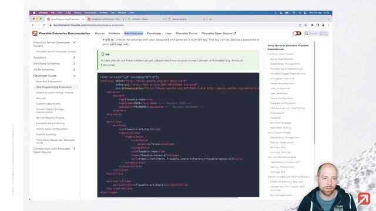Click the tab list chevron at tab bar end
The image size is (376, 211).
328,19
